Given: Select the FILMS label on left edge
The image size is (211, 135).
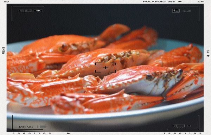Looking at the screenshot, I should (x=4, y=50).
